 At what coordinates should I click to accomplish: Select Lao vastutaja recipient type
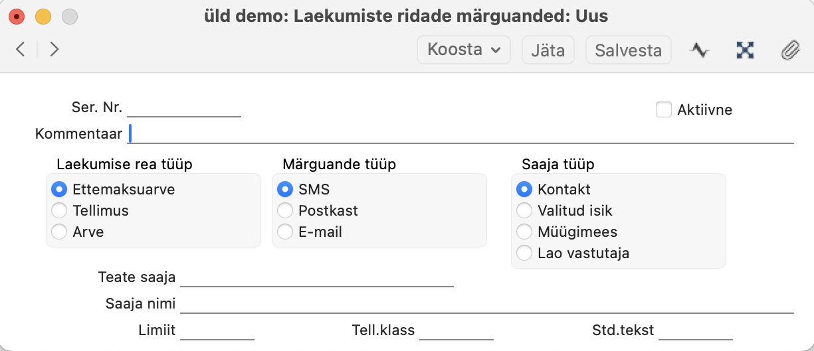click(x=525, y=253)
